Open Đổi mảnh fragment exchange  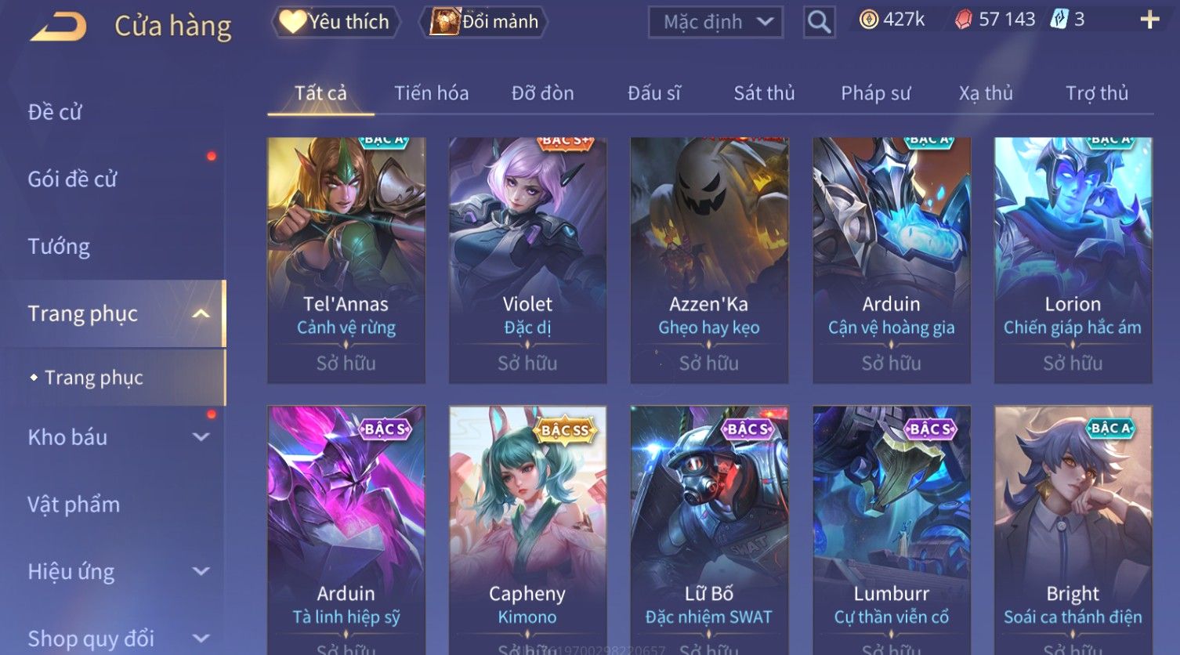[484, 21]
